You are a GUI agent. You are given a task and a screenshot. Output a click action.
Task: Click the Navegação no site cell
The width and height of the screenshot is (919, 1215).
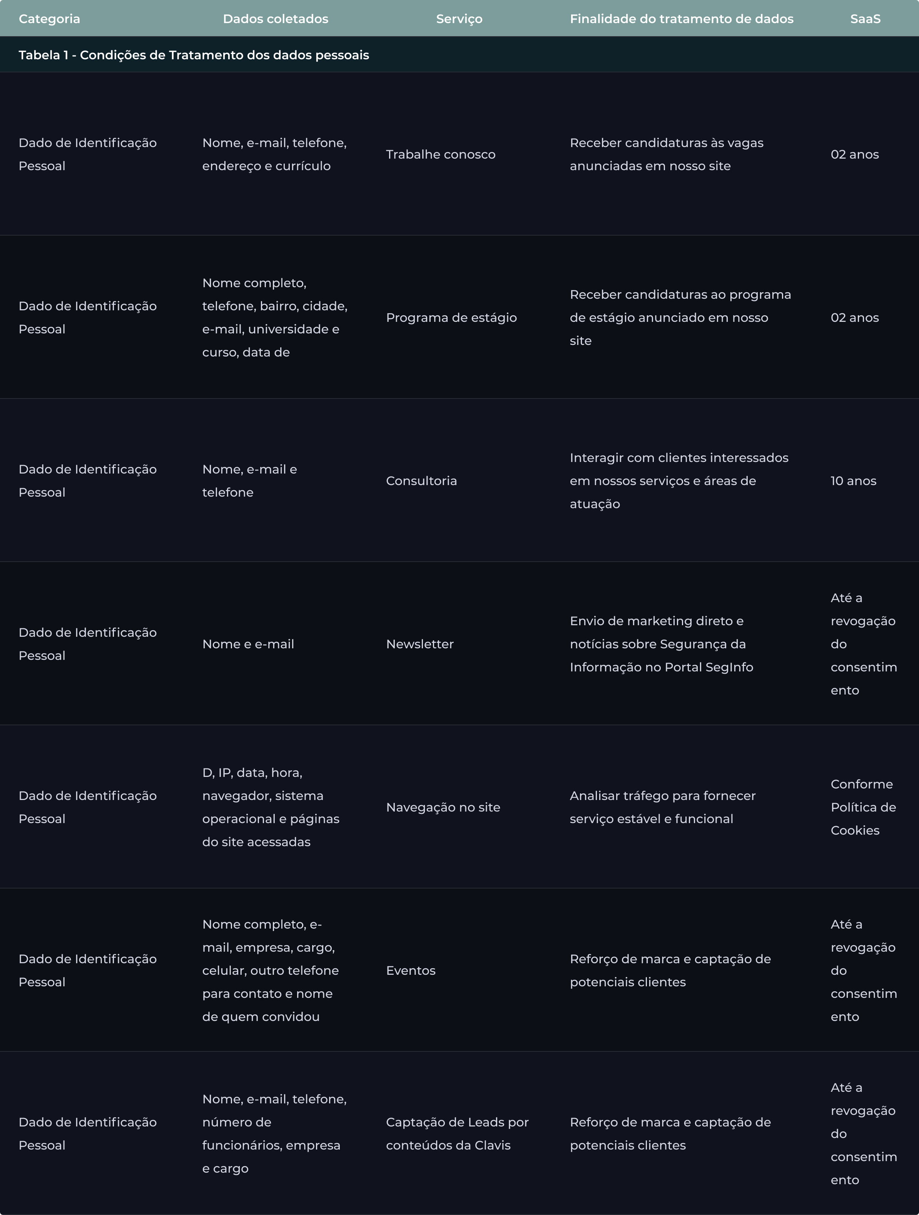[x=443, y=807]
